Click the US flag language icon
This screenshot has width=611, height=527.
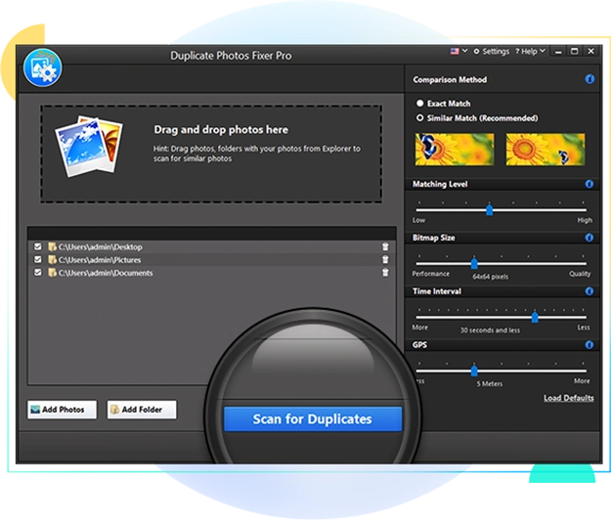click(455, 52)
